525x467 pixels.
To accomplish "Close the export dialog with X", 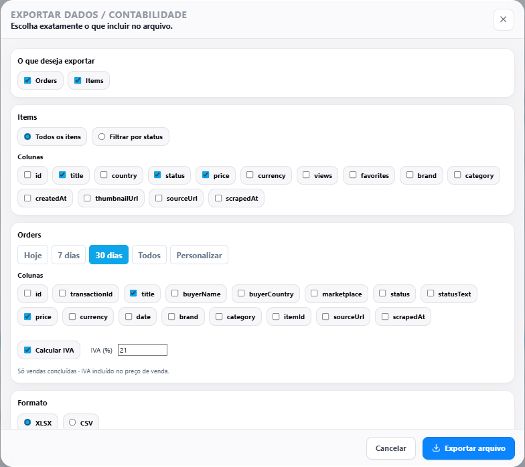I will (x=503, y=19).
